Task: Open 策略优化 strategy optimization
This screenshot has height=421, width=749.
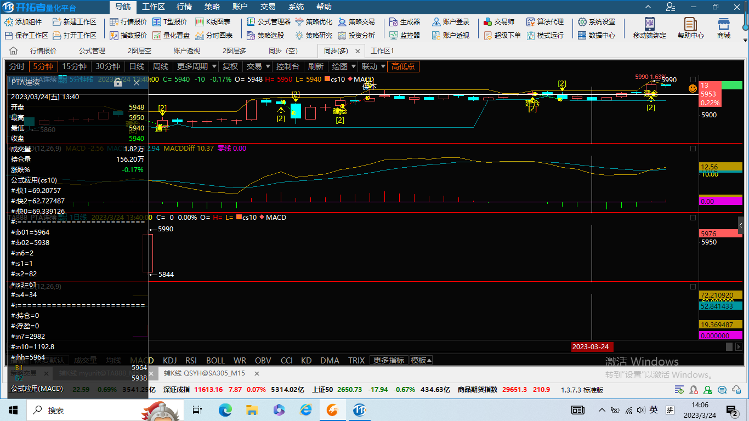Action: [314, 22]
